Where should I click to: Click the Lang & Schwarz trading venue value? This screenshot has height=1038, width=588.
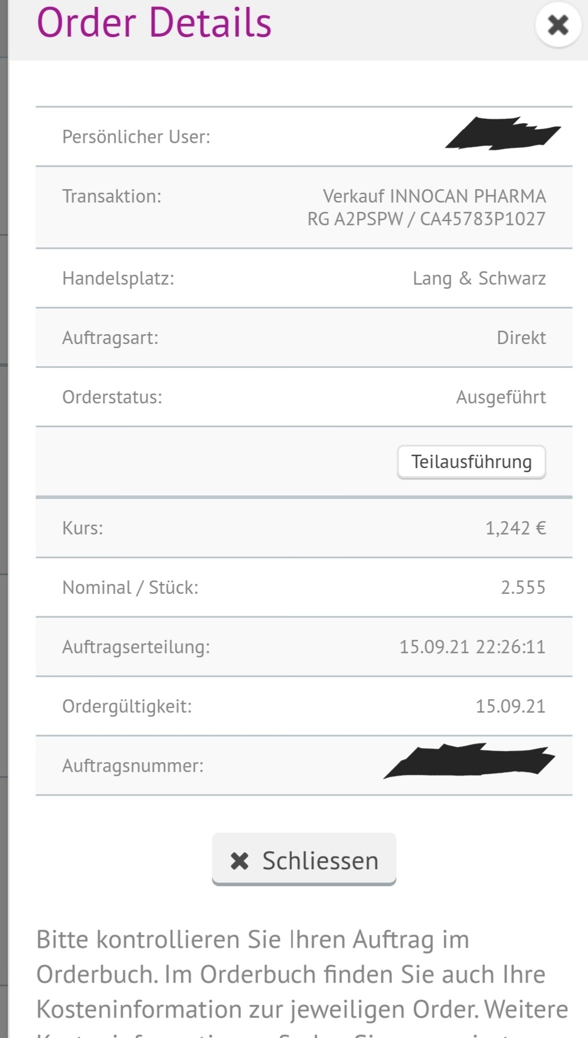(479, 279)
